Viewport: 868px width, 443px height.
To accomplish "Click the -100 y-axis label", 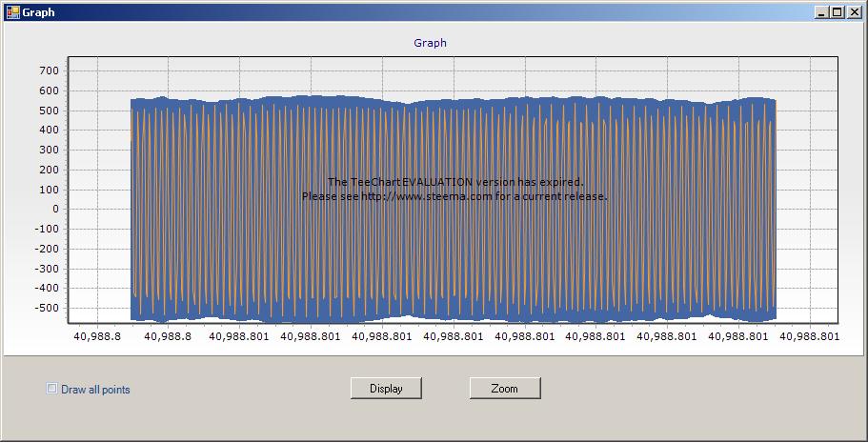I will point(47,230).
